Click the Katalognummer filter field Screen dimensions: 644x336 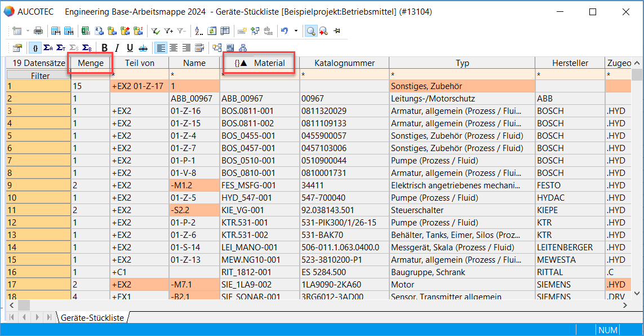coord(344,74)
